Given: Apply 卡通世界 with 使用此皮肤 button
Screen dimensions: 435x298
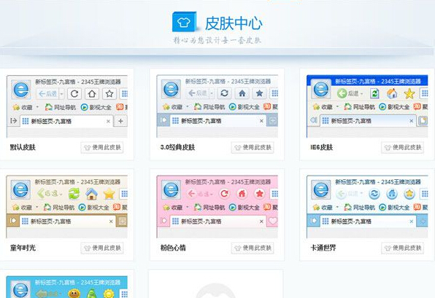Looking at the screenshot, I should tap(403, 248).
